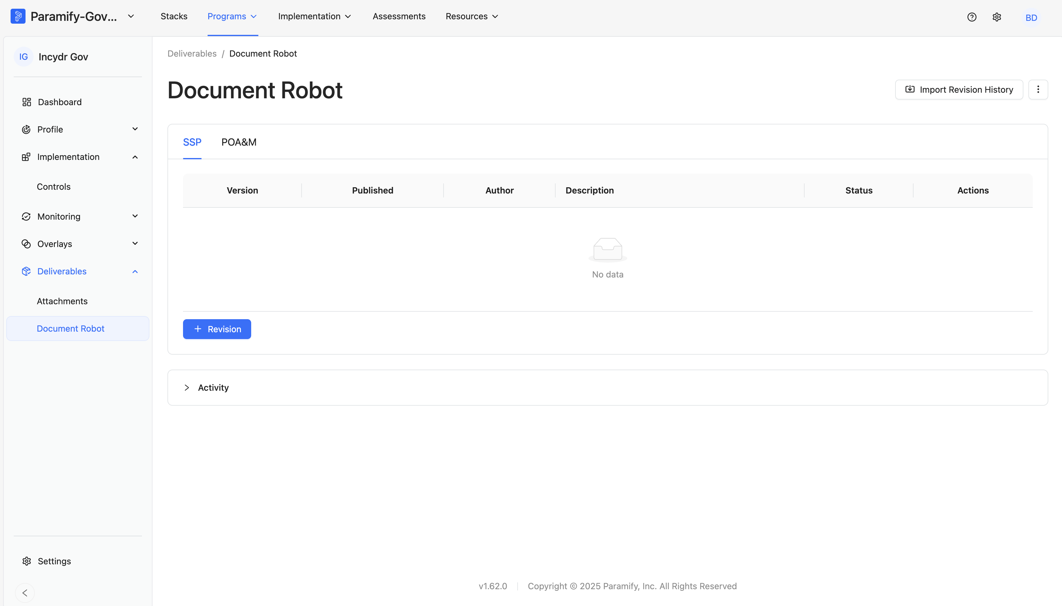
Task: Click the Dashboard icon in sidebar
Action: (x=27, y=102)
